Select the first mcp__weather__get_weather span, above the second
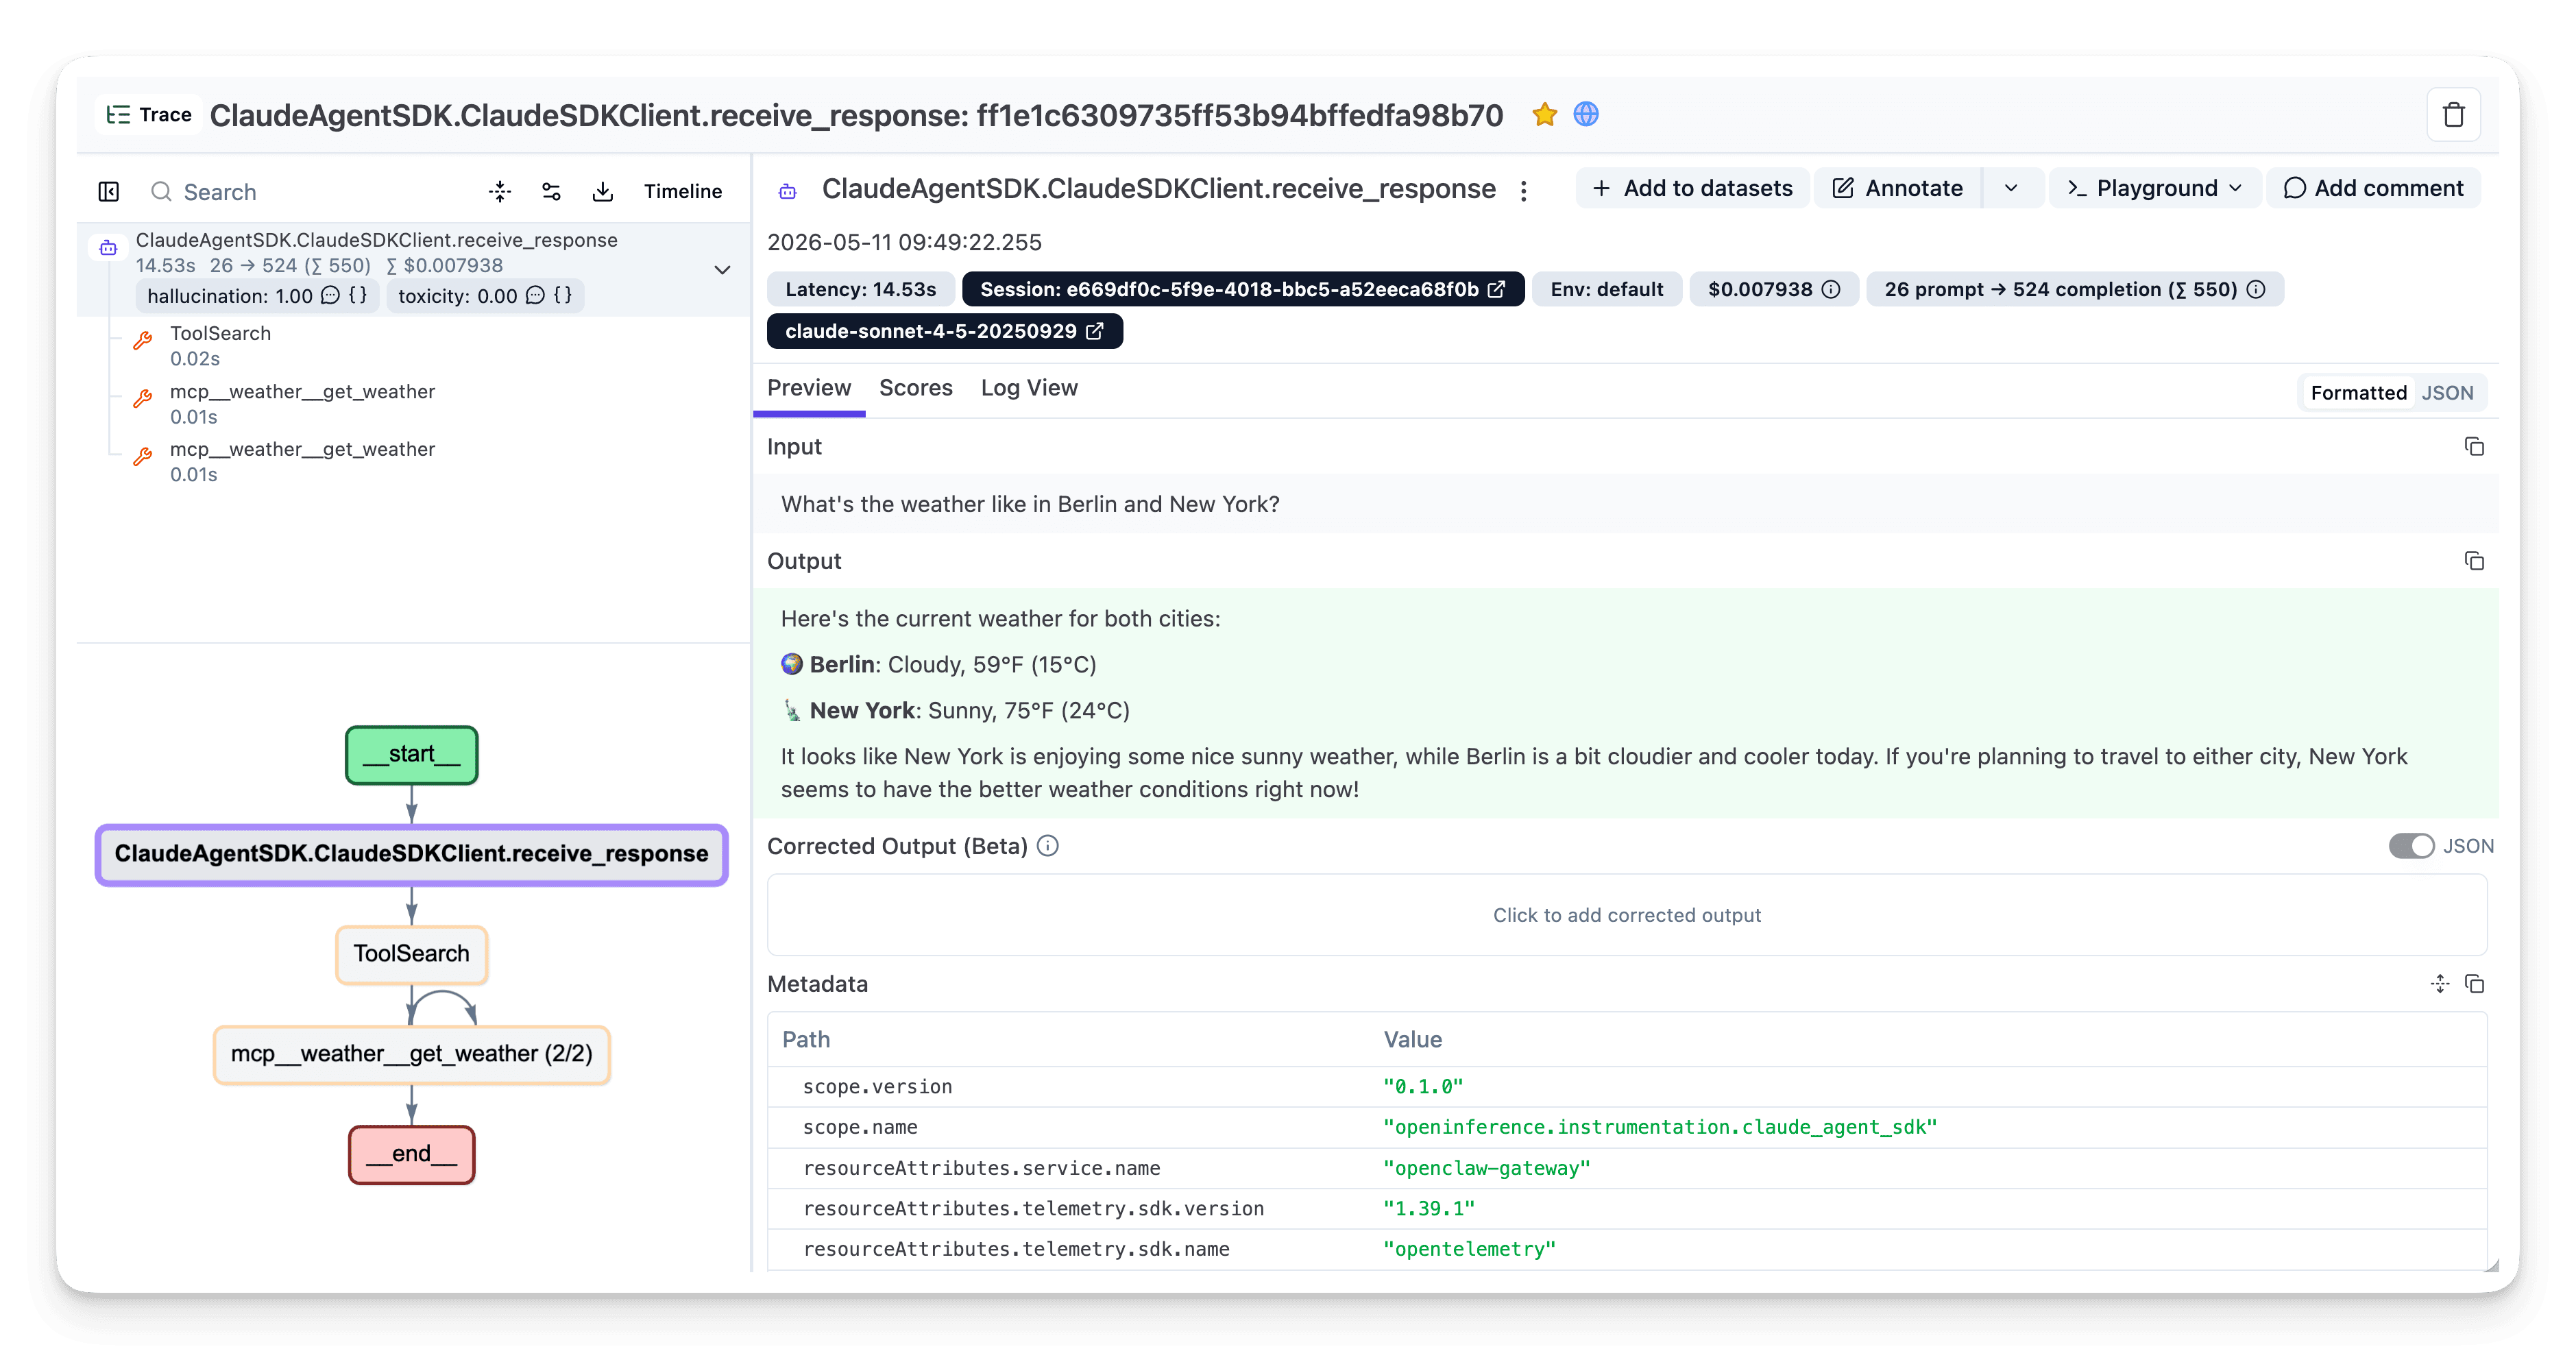Viewport: 2576px width, 1349px height. [x=302, y=403]
